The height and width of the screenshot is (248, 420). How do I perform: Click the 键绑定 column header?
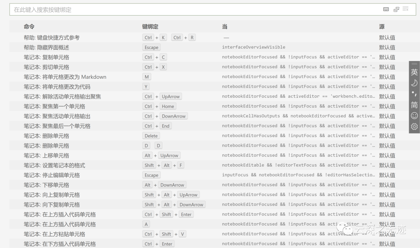[x=150, y=26]
